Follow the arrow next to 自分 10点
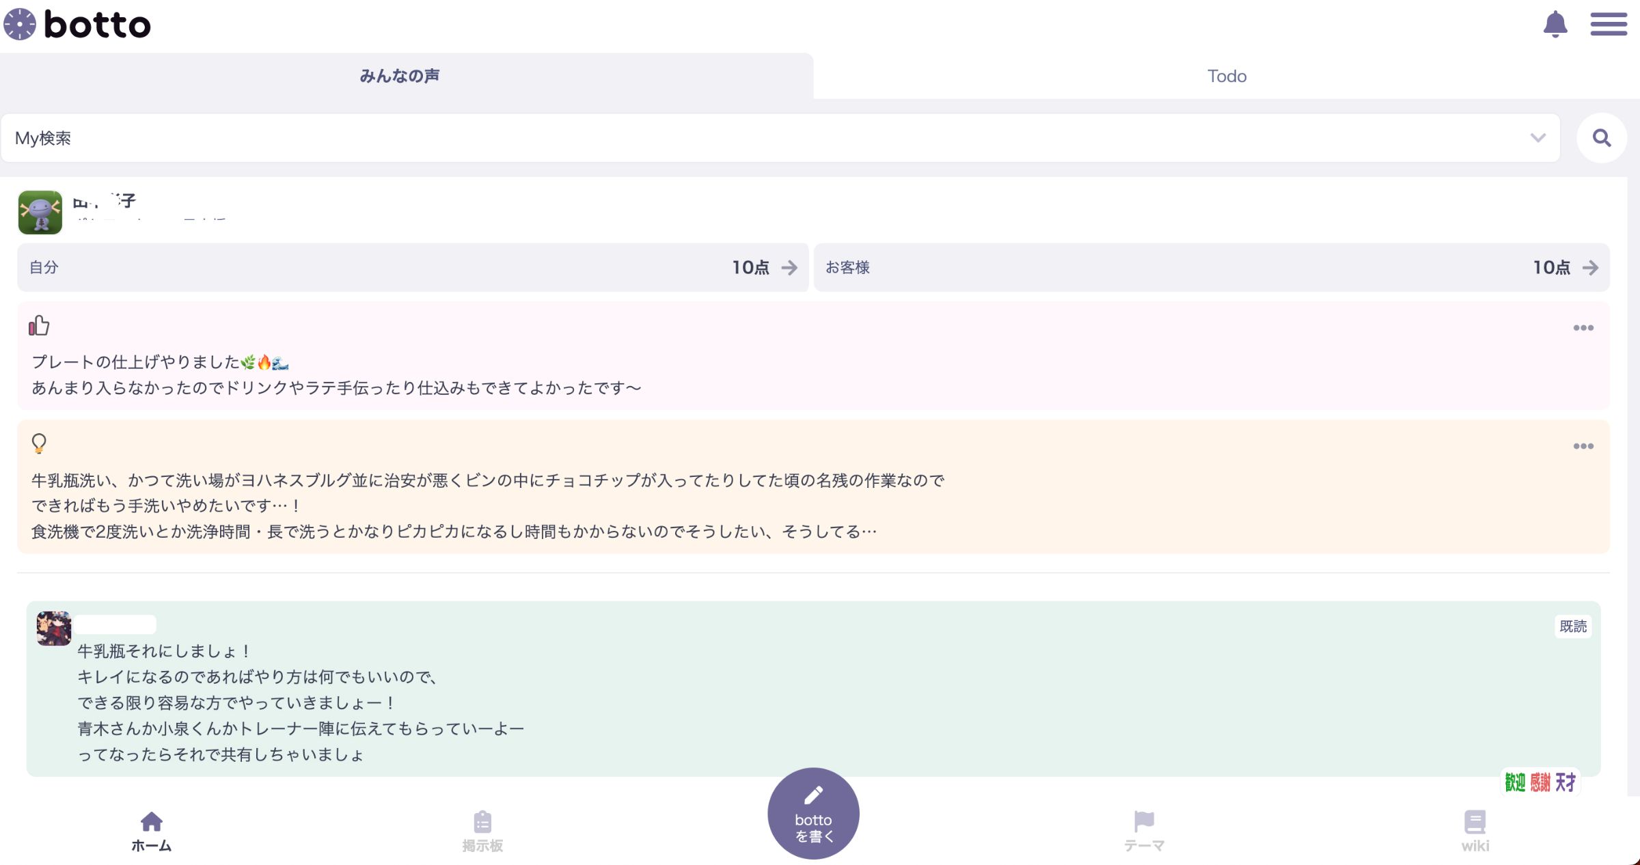1640x865 pixels. 791,268
